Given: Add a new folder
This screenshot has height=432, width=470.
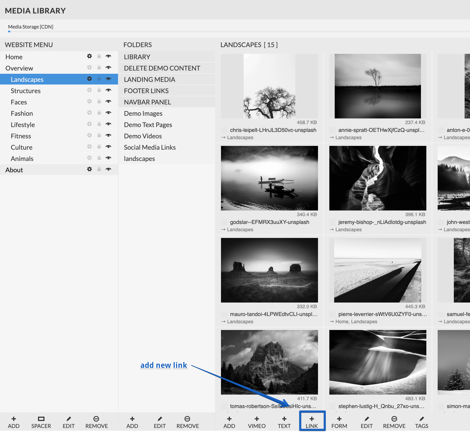Looking at the screenshot, I should tap(132, 422).
